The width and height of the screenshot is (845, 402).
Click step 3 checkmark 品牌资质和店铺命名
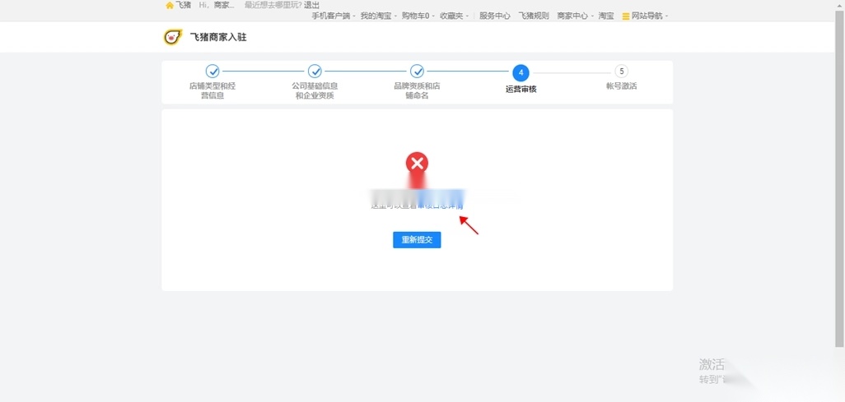point(417,71)
